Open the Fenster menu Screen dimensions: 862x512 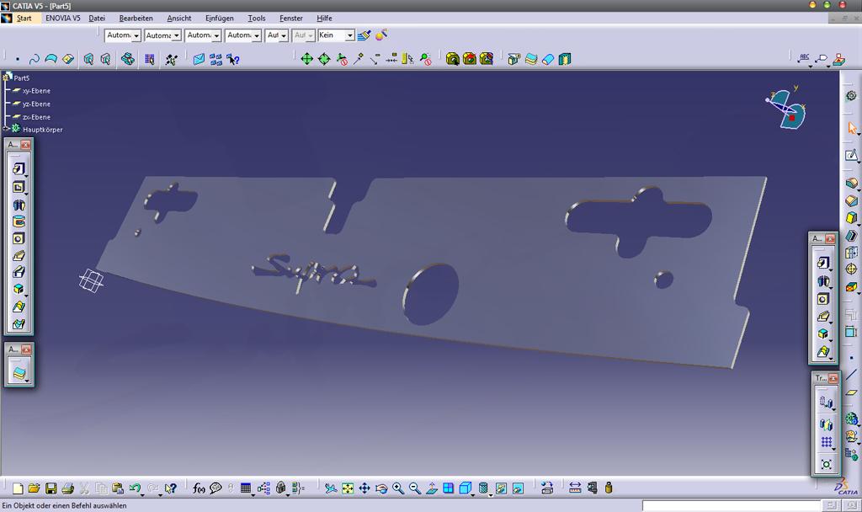click(x=290, y=19)
